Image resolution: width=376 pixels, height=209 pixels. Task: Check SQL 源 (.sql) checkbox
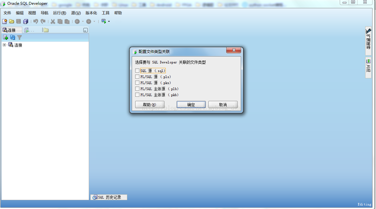tap(137, 70)
